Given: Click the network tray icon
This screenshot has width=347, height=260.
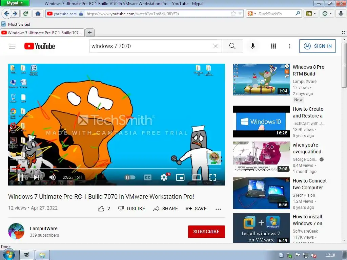Looking at the screenshot, I should point(306,255).
